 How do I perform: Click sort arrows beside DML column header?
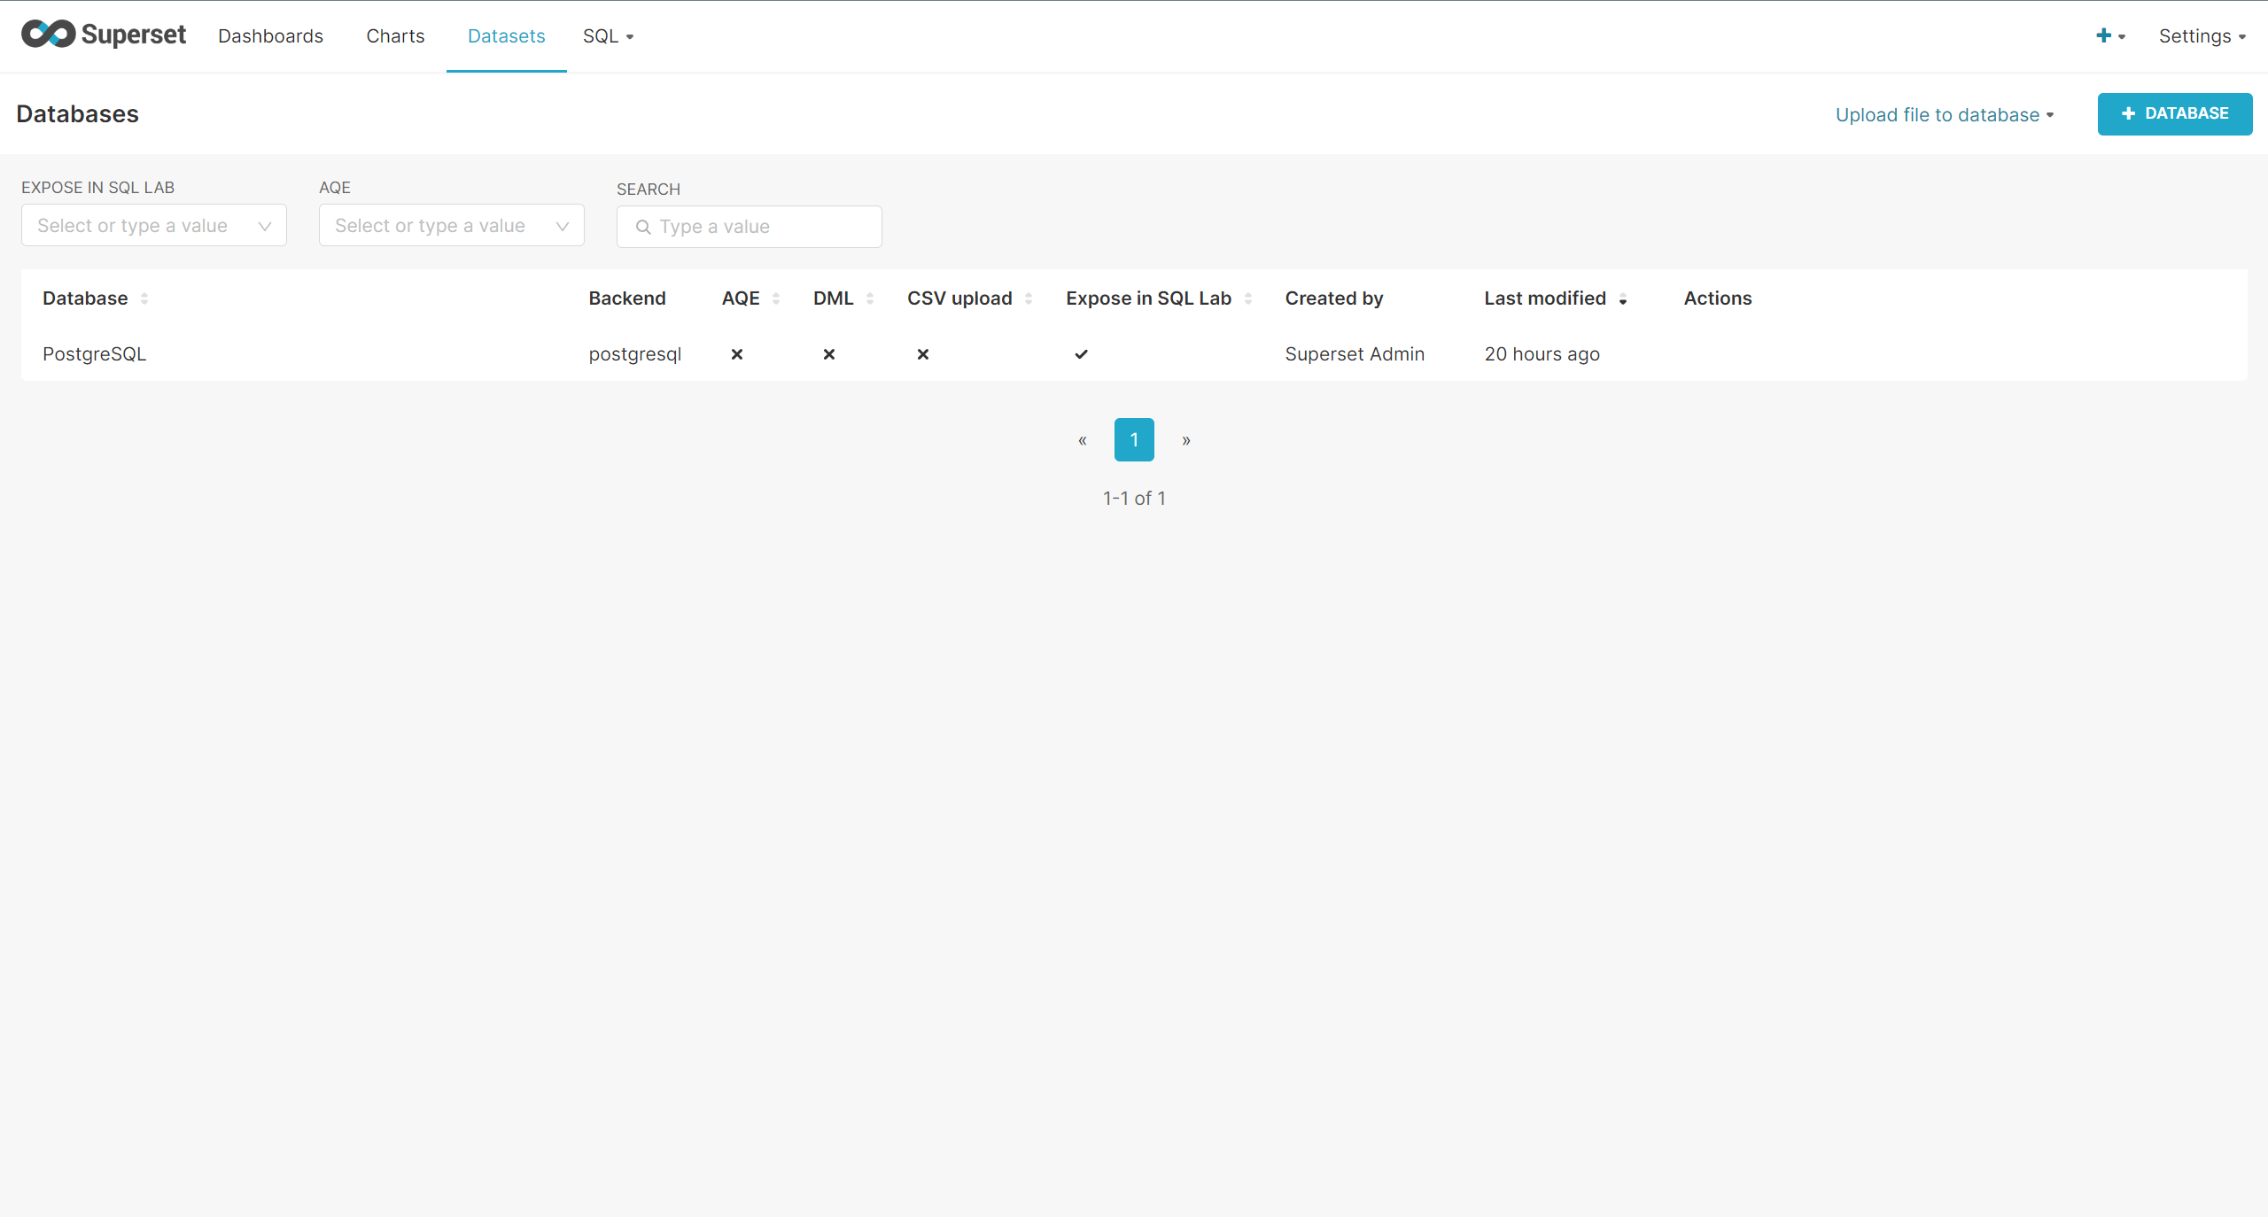pos(870,299)
